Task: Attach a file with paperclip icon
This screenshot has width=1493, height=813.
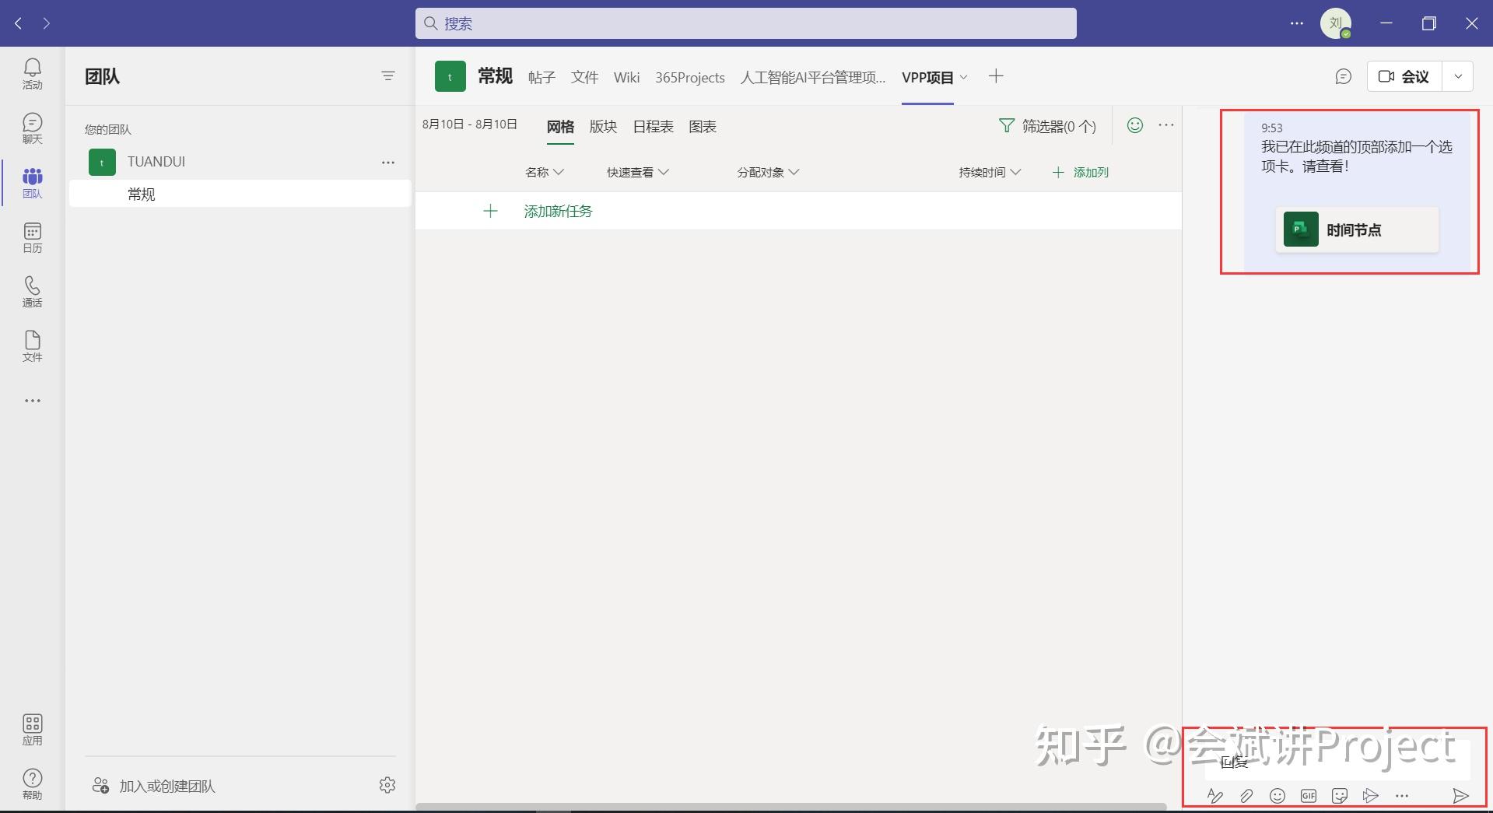Action: 1246,795
